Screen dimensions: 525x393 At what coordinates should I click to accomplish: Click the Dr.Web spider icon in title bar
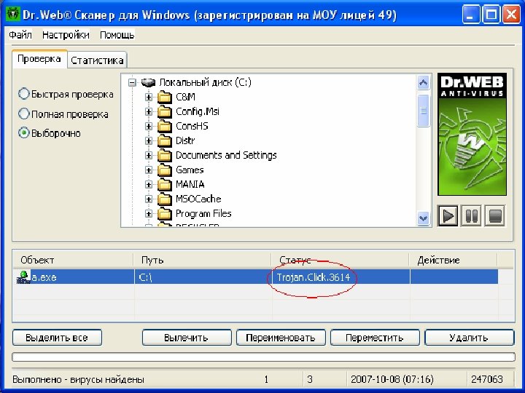click(x=12, y=15)
